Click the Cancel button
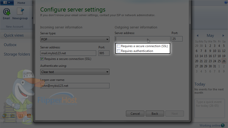 pos(135,113)
